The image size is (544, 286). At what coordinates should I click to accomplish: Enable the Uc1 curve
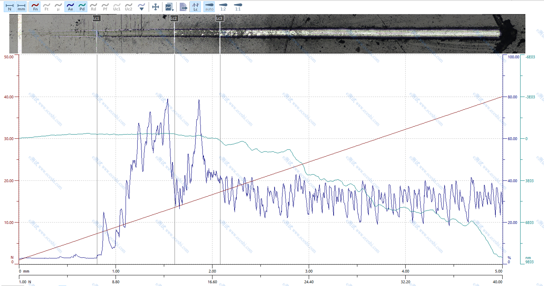click(x=117, y=7)
